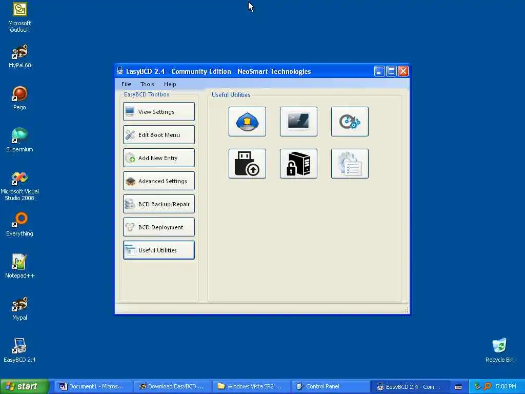Click EasyBCD 2.4 taskbar item
The image size is (525, 394).
pos(410,386)
